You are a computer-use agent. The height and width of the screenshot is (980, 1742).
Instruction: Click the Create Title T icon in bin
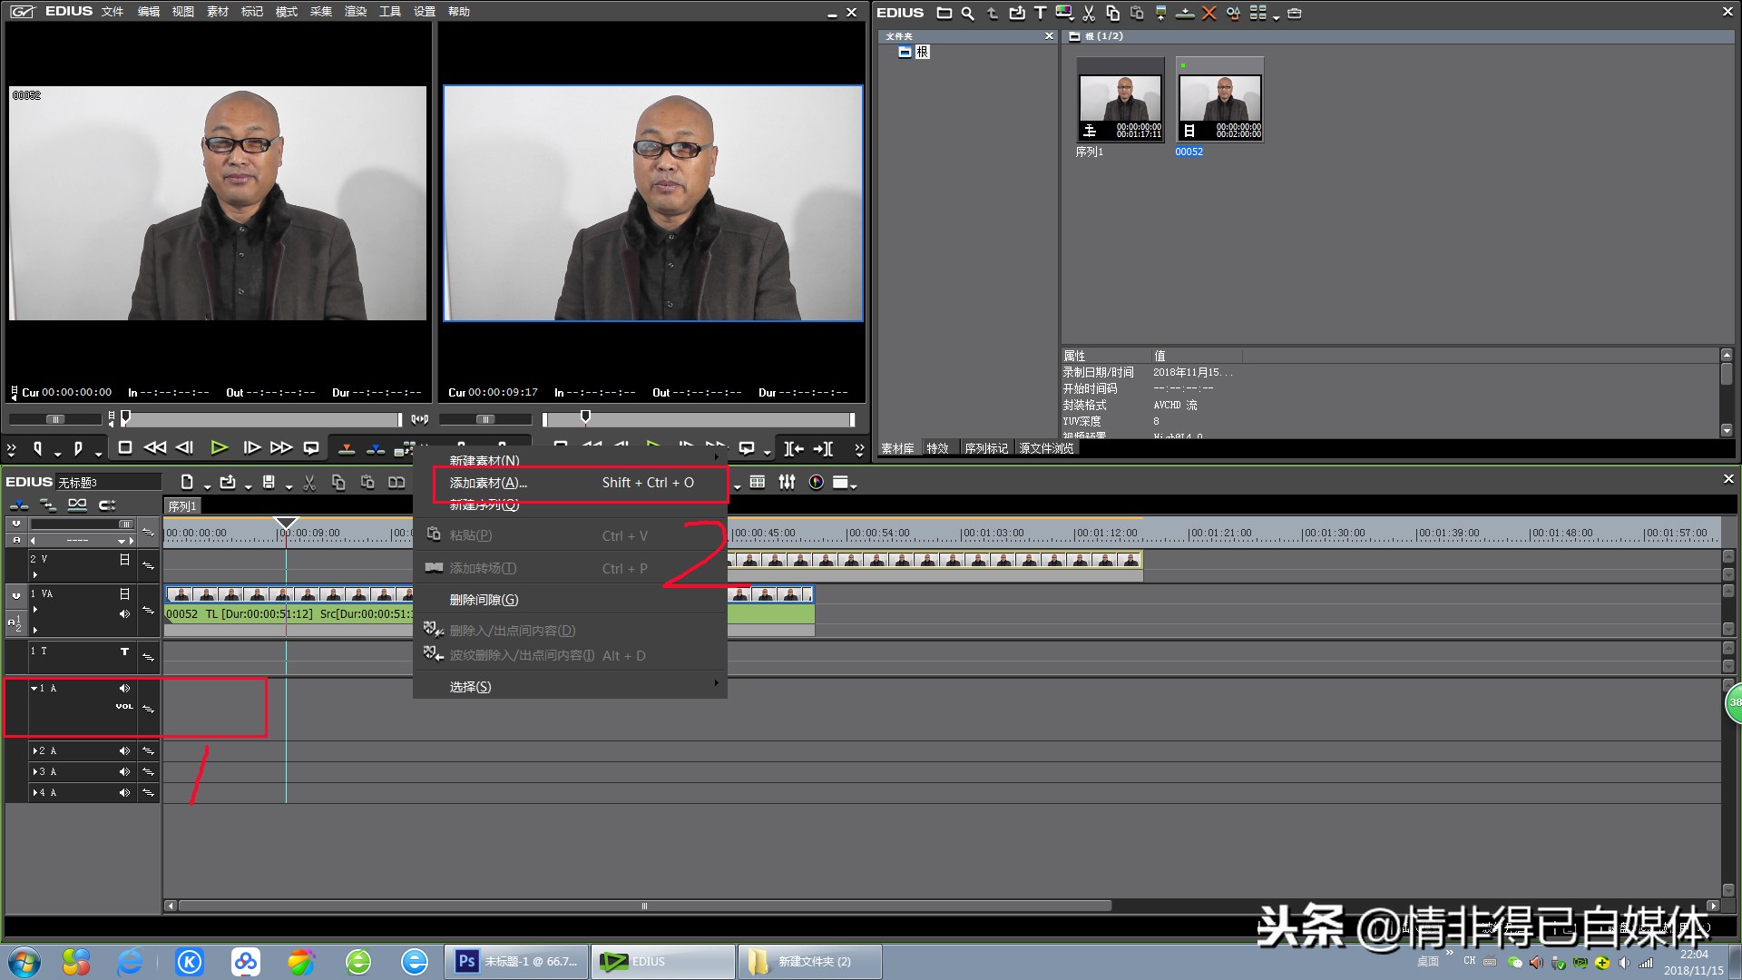pos(1040,13)
